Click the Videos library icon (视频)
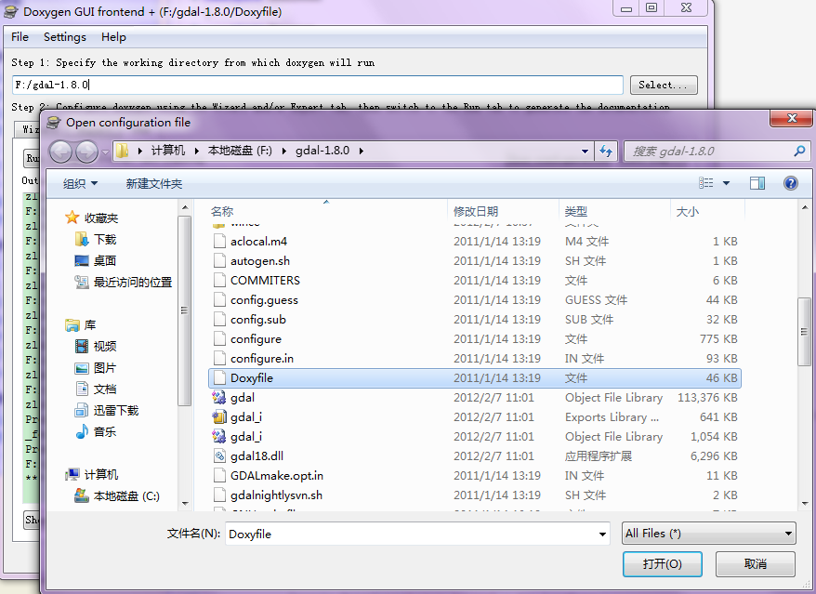Image resolution: width=816 pixels, height=594 pixels. coord(82,346)
